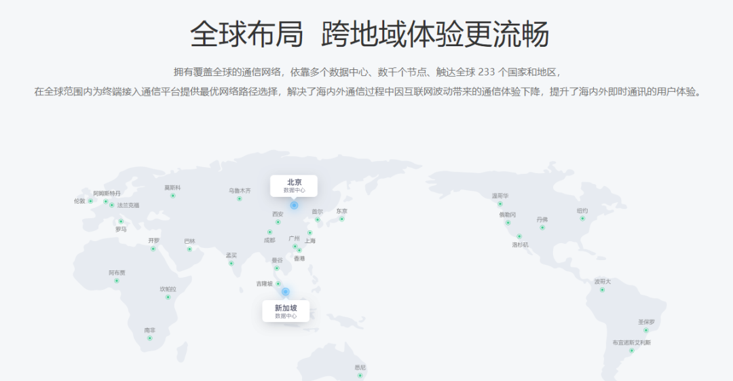Select the 丹佛 node marker
Viewport: 733px width, 381px height.
(543, 228)
